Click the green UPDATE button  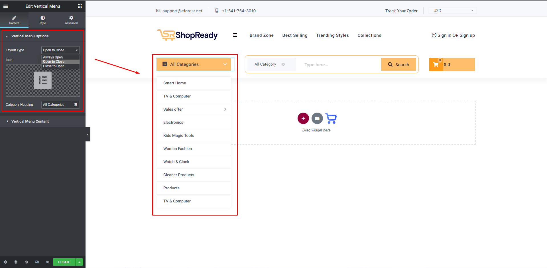pos(64,262)
